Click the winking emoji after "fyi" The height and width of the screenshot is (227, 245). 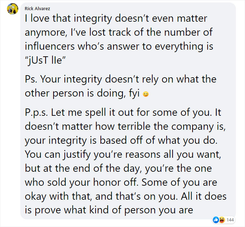[x=146, y=94]
